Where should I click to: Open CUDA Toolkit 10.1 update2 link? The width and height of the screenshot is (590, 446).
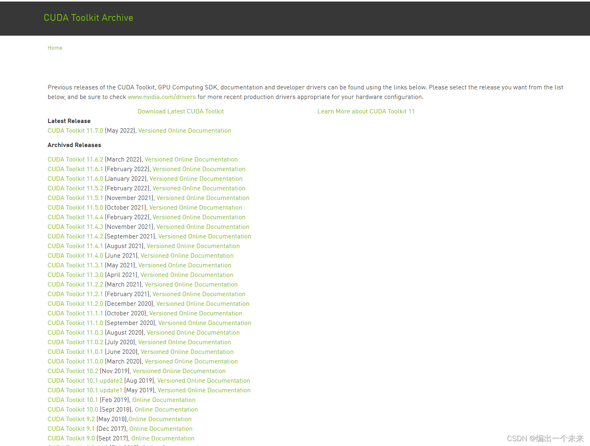tap(85, 381)
